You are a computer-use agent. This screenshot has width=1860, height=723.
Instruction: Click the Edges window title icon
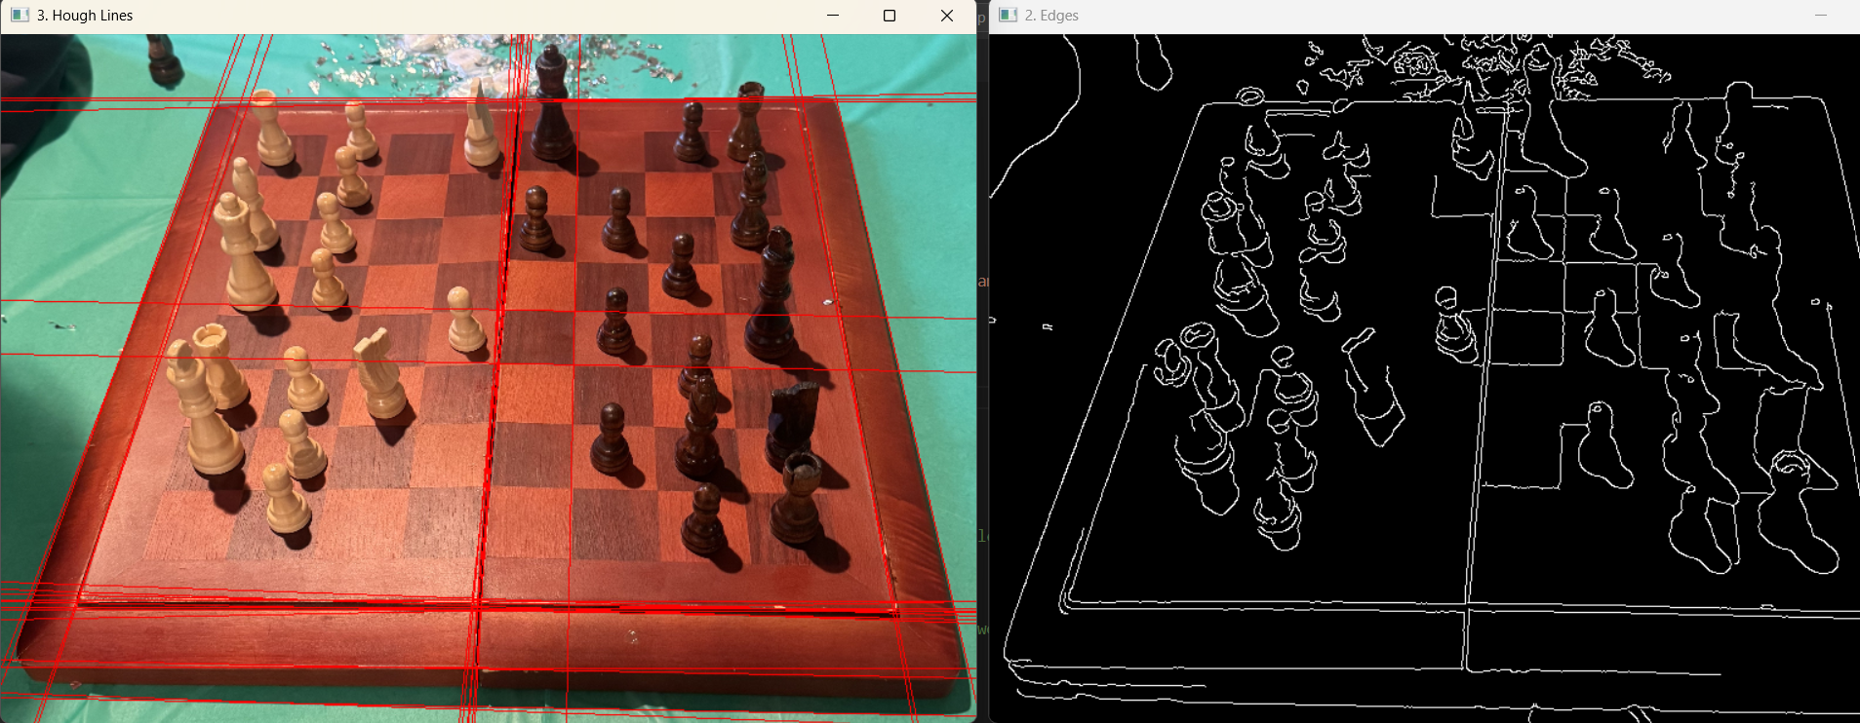(x=1009, y=16)
